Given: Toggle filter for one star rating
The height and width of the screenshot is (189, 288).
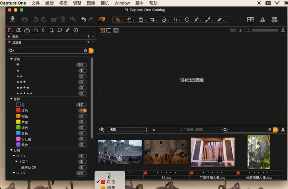Looking at the screenshot, I should 85,71.
